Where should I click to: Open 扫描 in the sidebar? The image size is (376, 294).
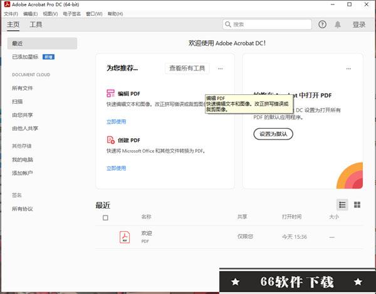[18, 102]
